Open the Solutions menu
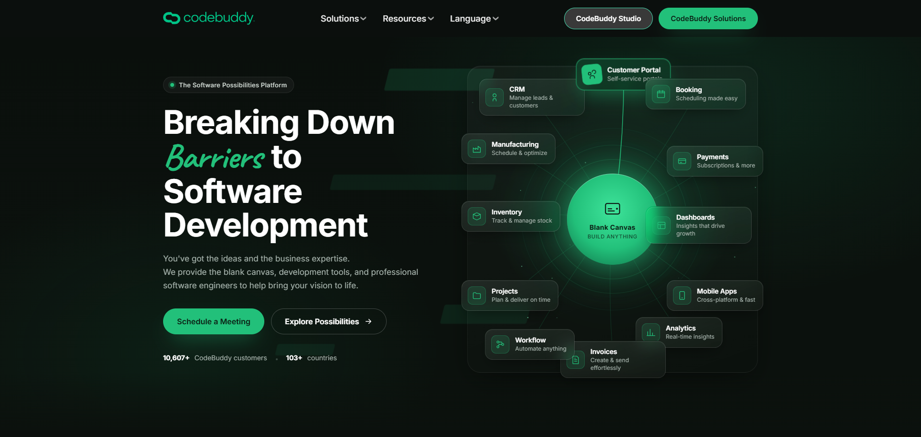921x437 pixels. 343,19
